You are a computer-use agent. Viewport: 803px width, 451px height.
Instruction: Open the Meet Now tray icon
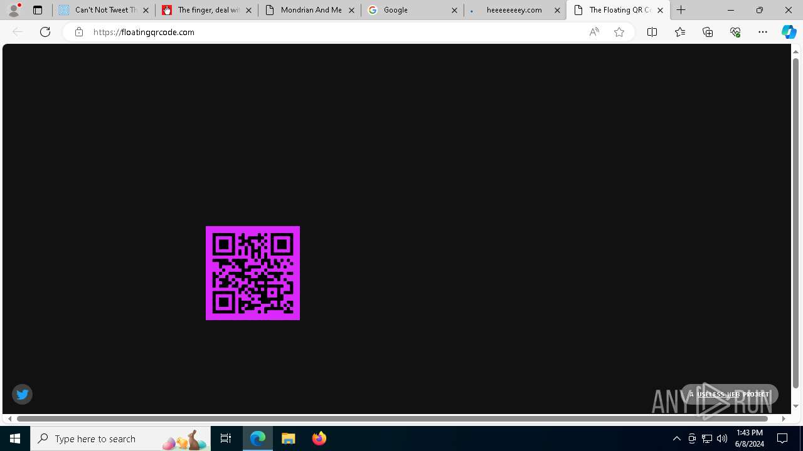692,438
